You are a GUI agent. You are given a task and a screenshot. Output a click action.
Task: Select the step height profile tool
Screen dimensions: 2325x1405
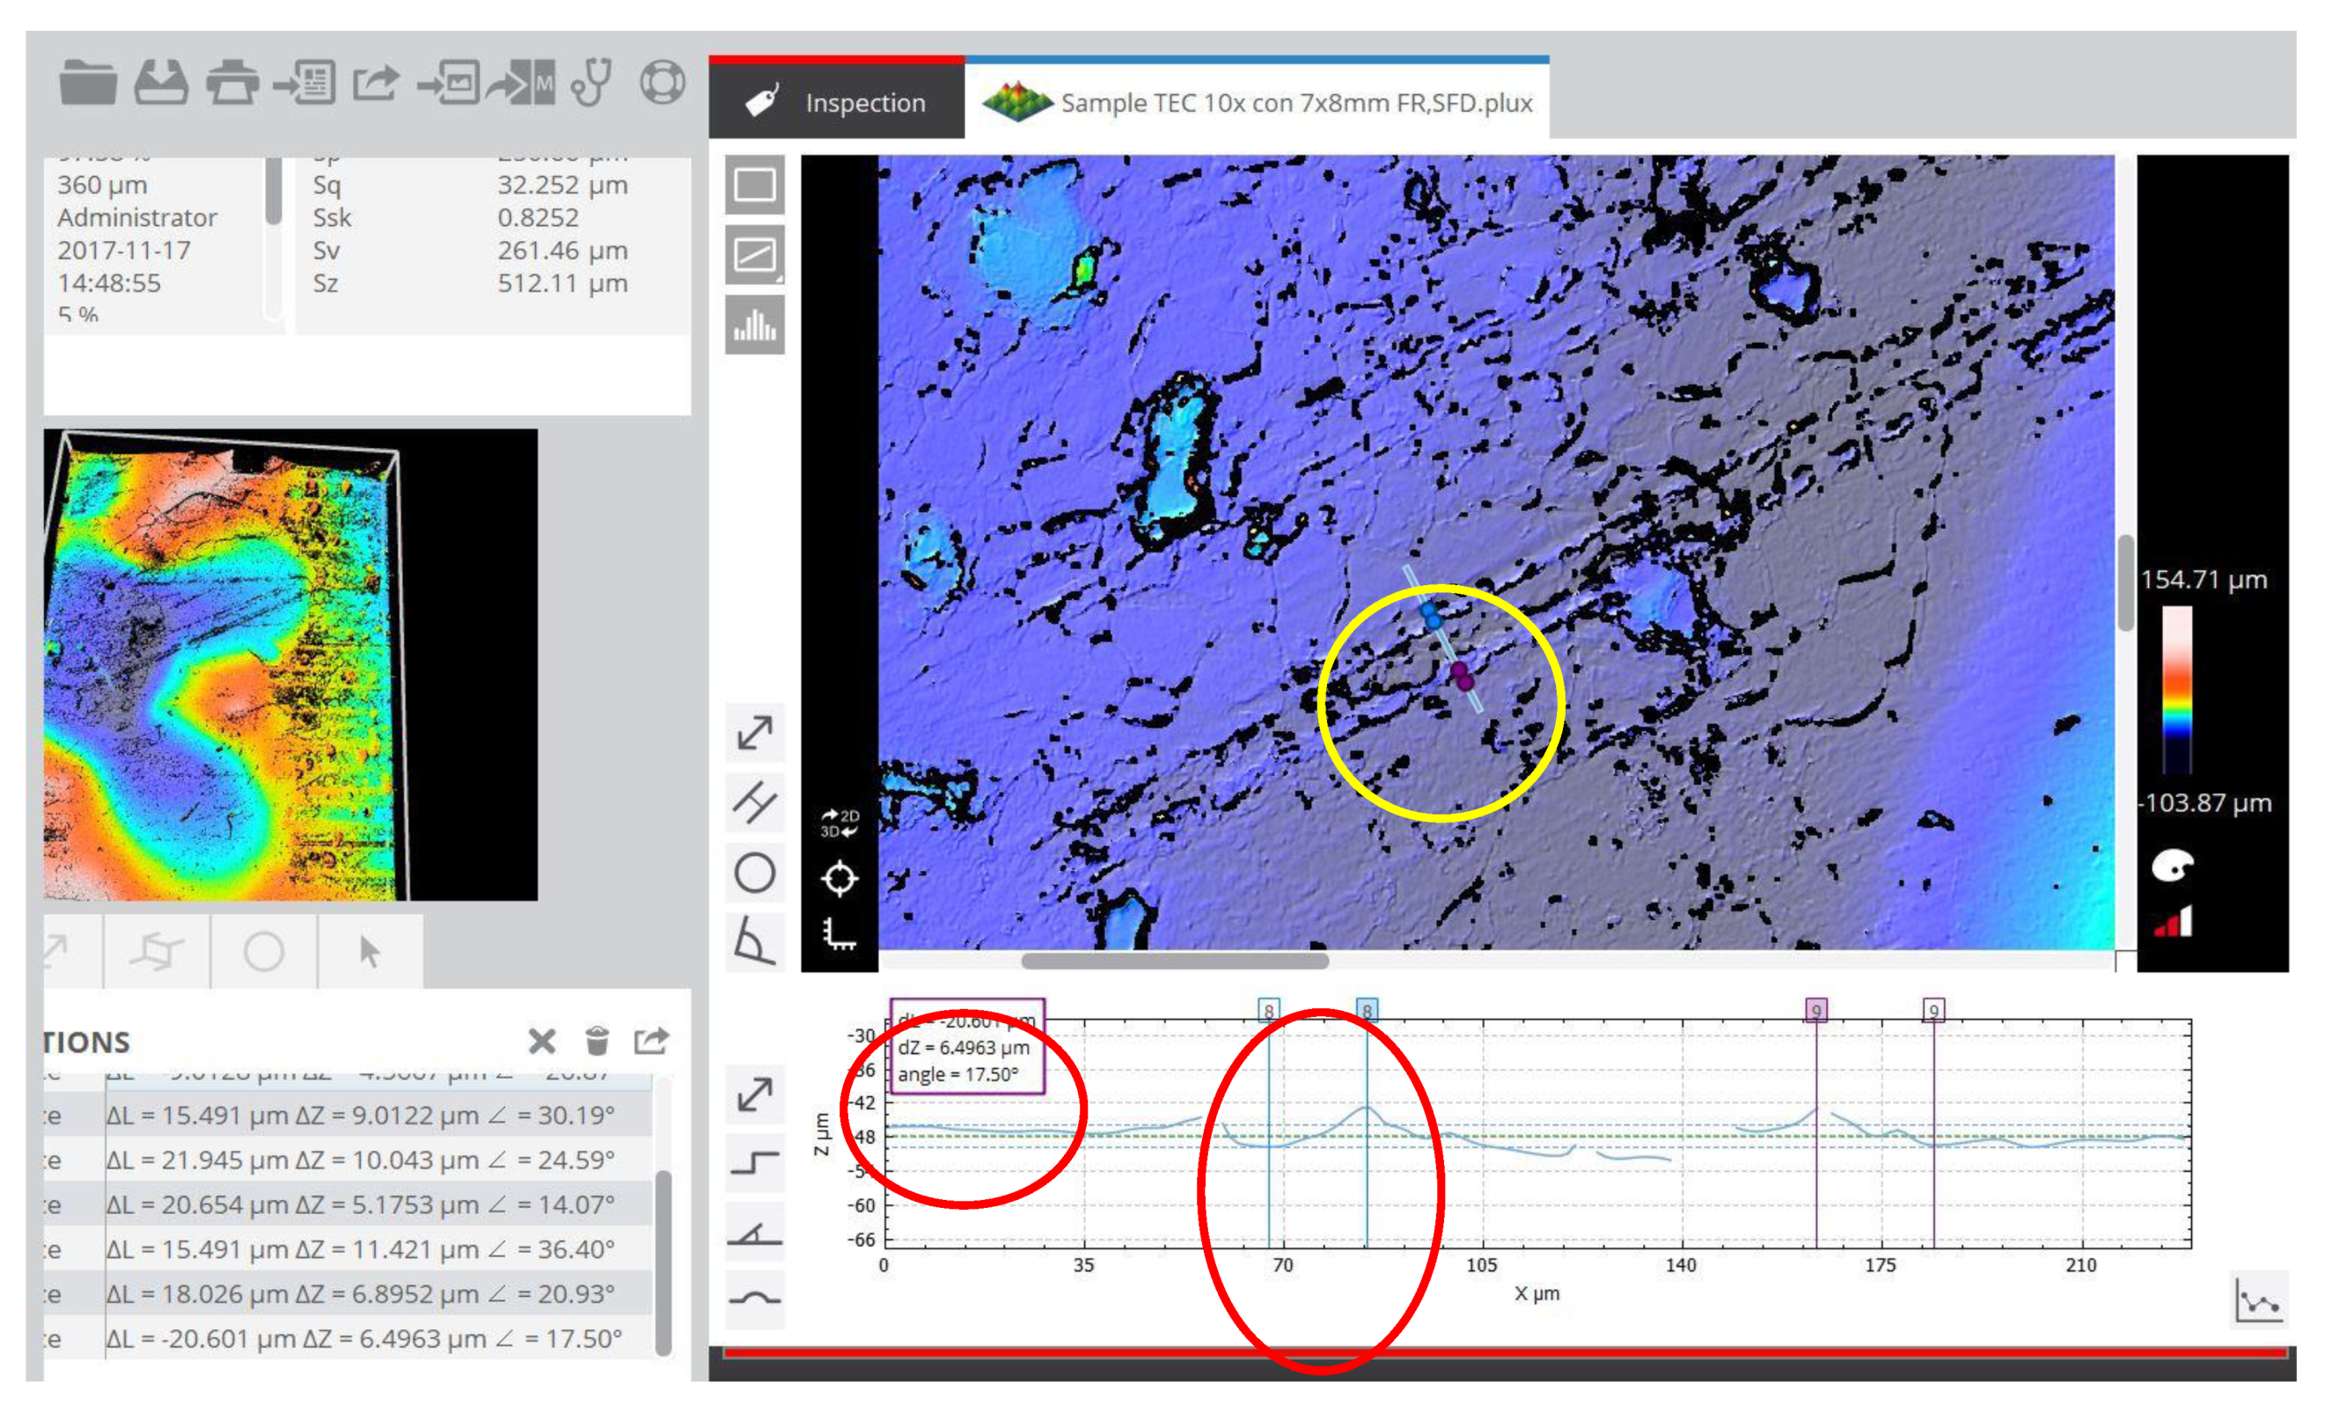(754, 1162)
